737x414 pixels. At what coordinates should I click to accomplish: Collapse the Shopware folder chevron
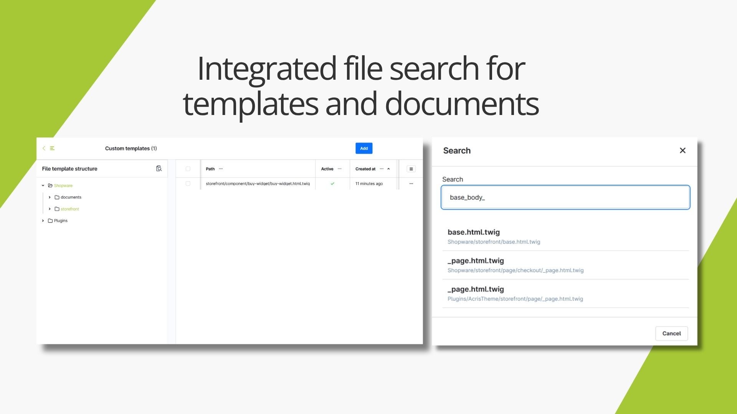(x=43, y=186)
